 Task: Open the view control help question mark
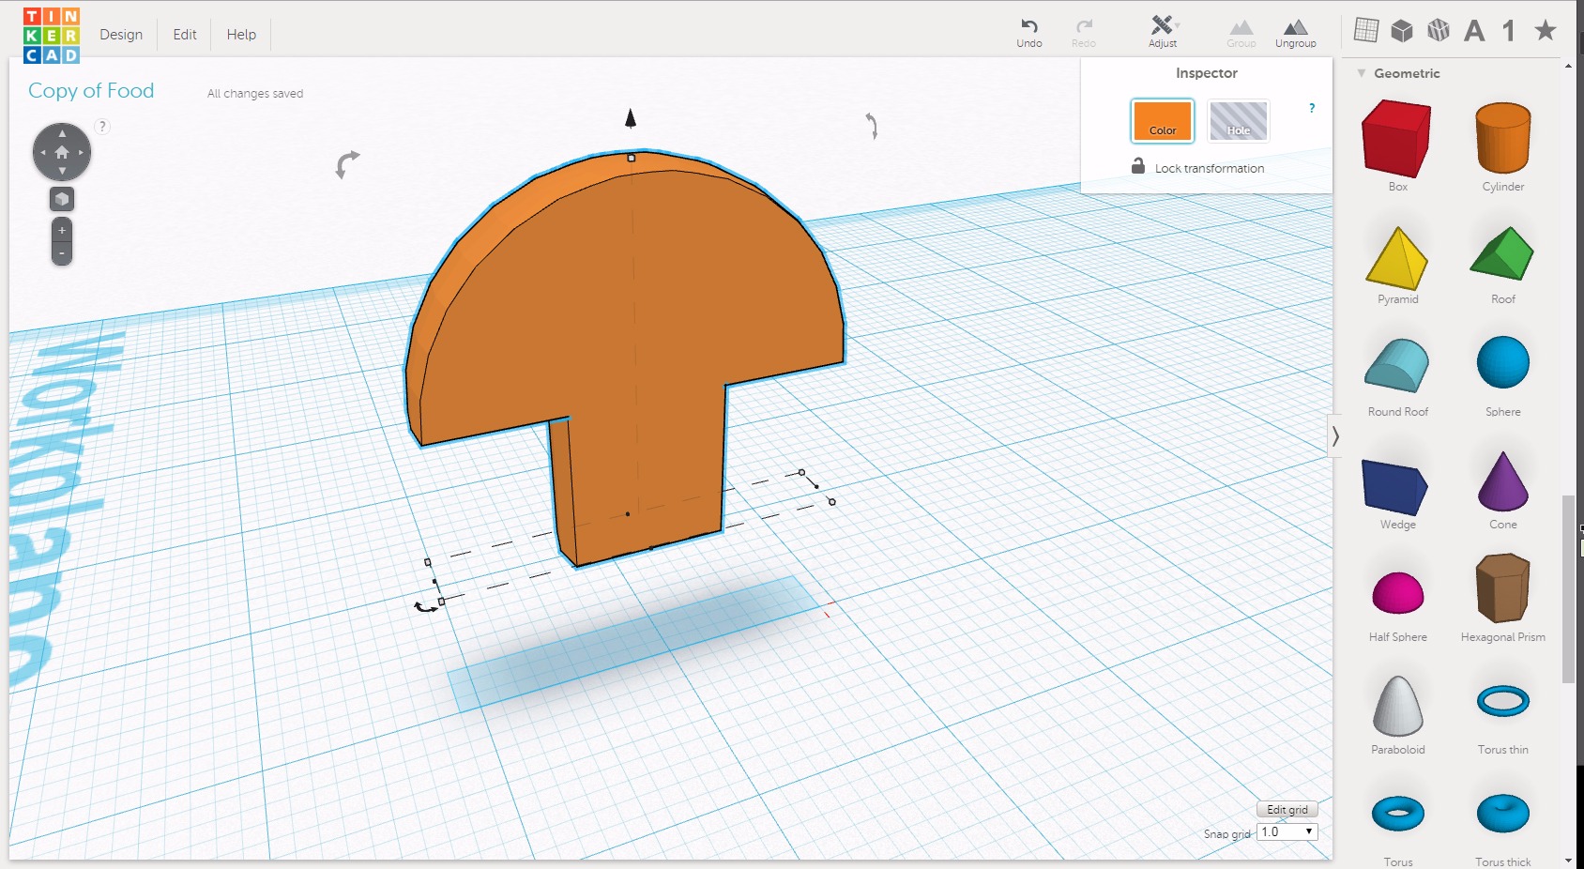102,127
